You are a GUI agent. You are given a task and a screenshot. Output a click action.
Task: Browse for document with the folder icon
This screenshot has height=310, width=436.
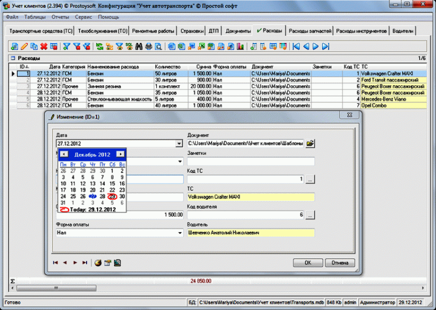[x=310, y=143]
